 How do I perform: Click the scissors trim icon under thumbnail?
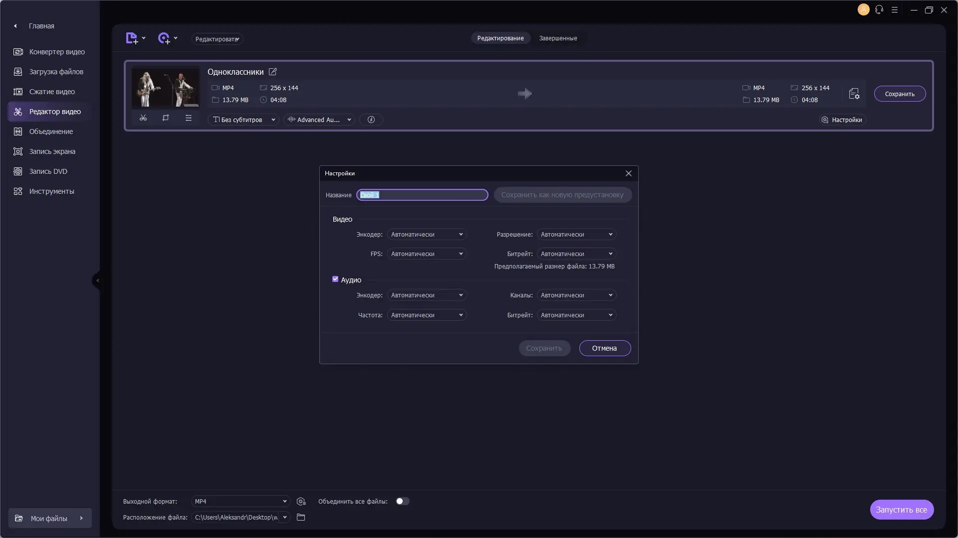point(143,118)
